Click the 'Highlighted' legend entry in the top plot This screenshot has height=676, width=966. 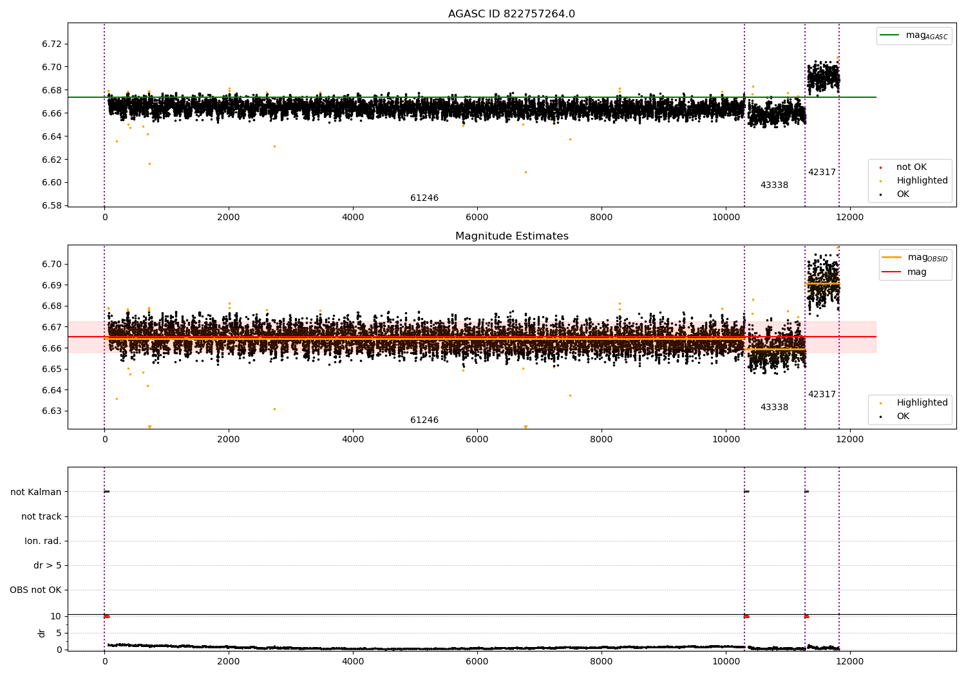(914, 181)
